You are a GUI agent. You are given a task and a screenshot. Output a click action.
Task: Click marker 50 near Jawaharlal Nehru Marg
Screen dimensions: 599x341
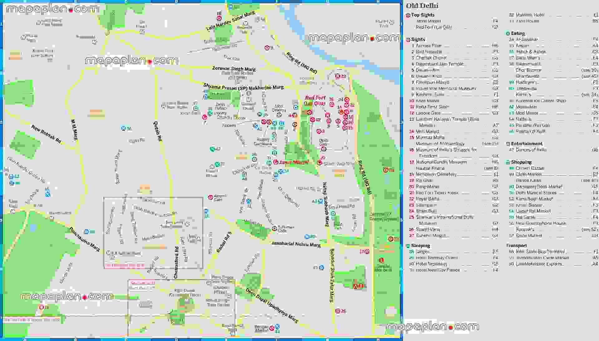pos(307,237)
